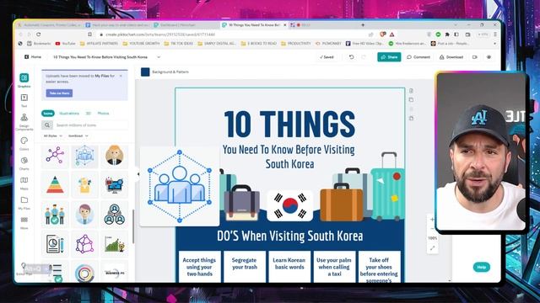Open the browser main menu
This screenshot has width=540, height=303.
[495, 35]
